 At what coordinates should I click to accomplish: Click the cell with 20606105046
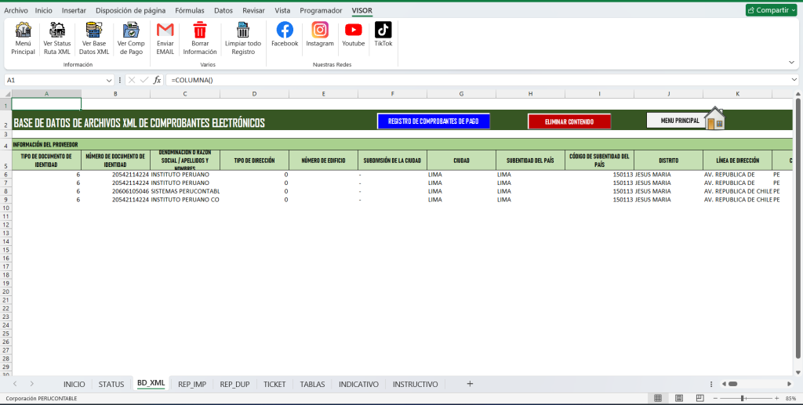point(115,191)
